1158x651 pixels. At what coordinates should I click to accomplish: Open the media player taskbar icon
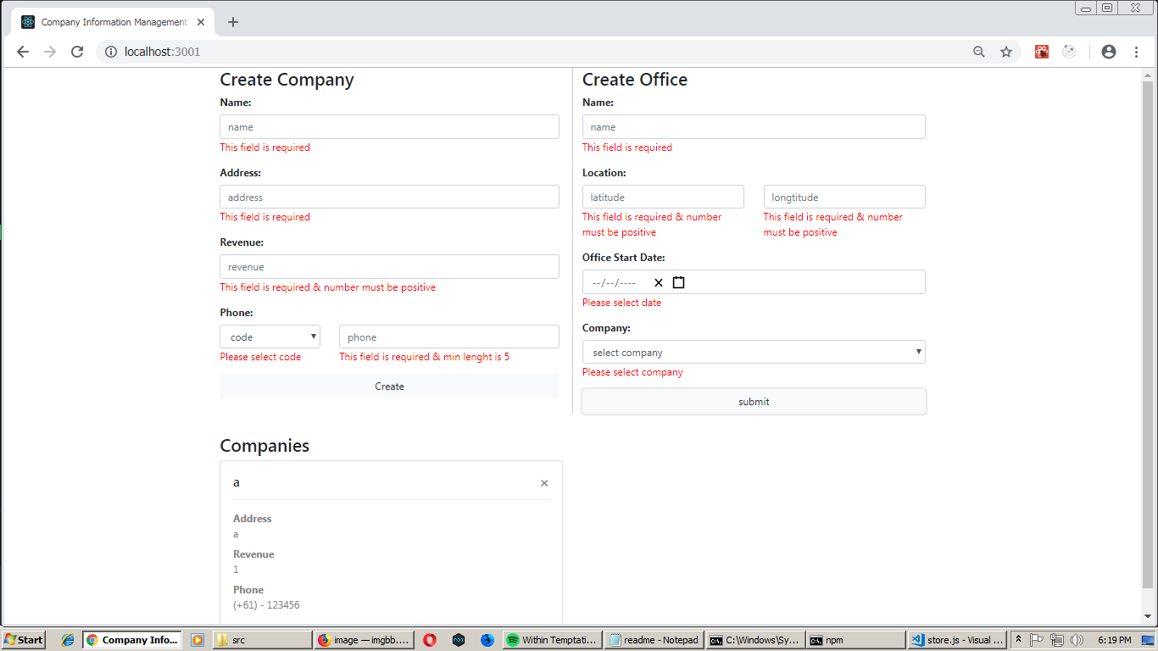[198, 640]
